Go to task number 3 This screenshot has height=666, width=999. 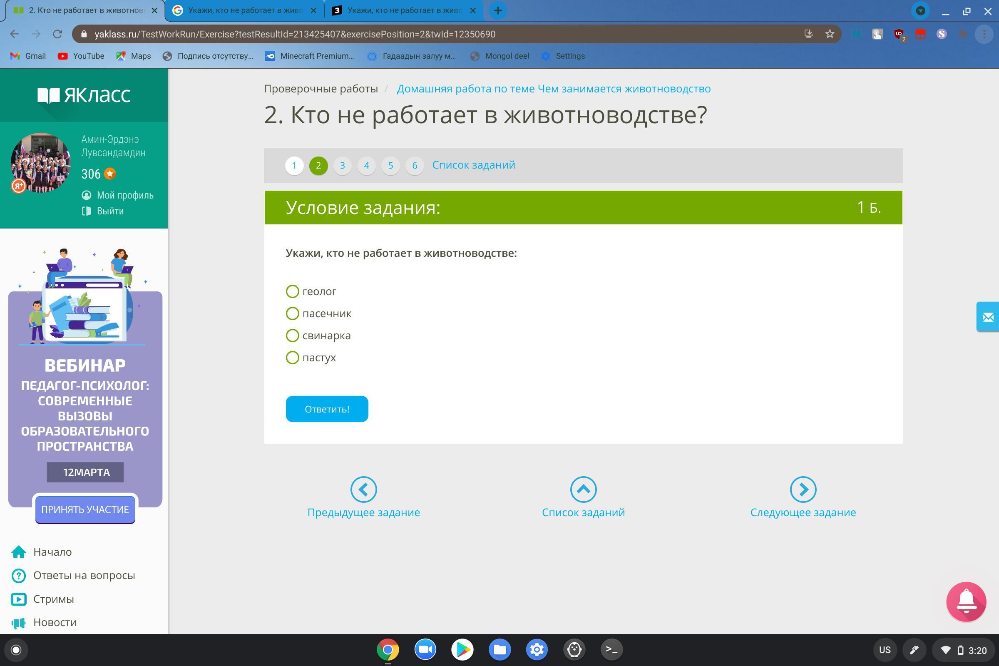click(x=342, y=165)
